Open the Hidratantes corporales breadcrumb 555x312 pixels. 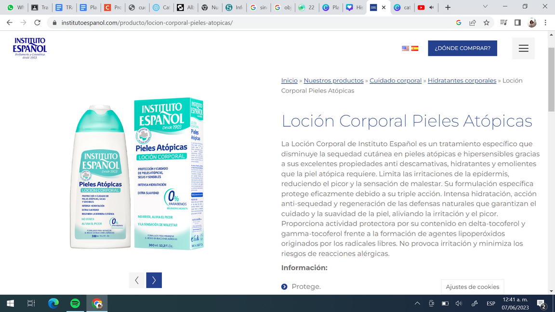click(x=462, y=81)
